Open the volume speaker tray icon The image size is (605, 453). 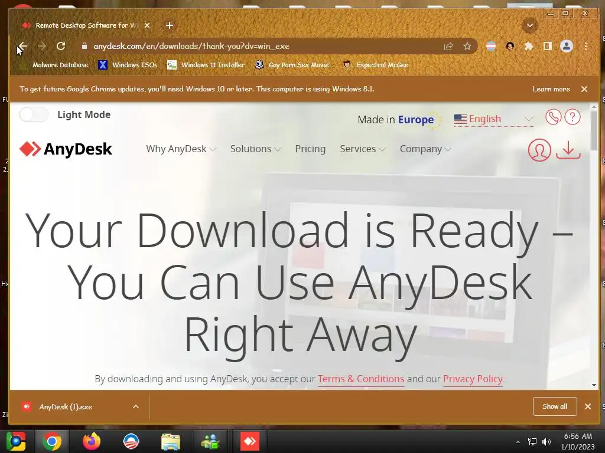coord(547,441)
